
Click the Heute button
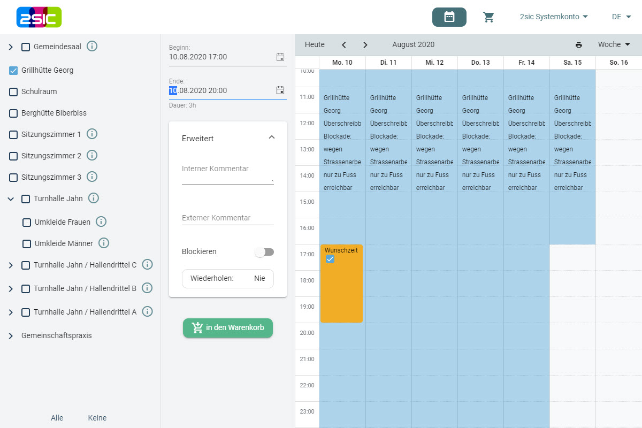[315, 45]
